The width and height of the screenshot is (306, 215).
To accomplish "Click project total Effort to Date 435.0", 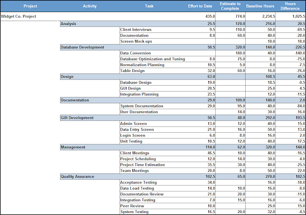I will (x=210, y=16).
